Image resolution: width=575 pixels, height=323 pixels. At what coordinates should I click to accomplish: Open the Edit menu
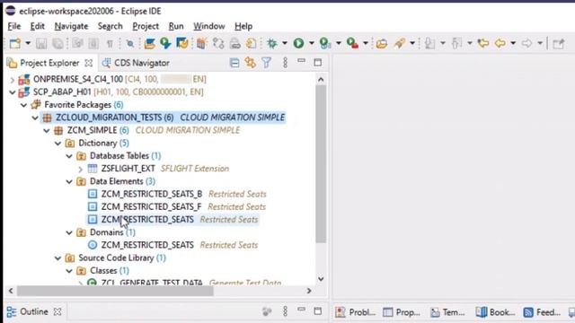tap(38, 26)
